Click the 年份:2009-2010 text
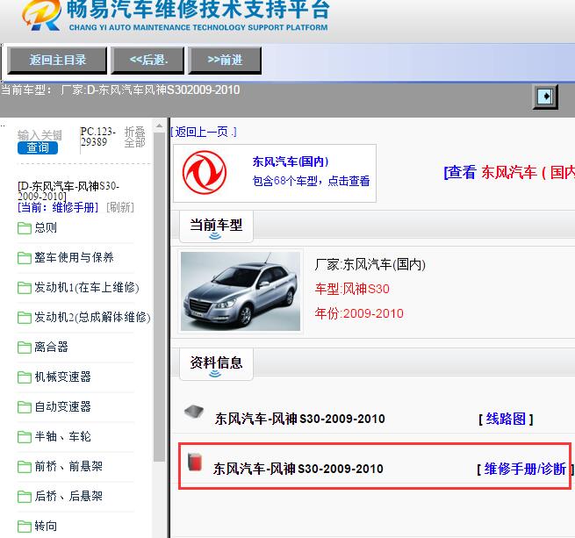The width and height of the screenshot is (575, 538). click(359, 313)
